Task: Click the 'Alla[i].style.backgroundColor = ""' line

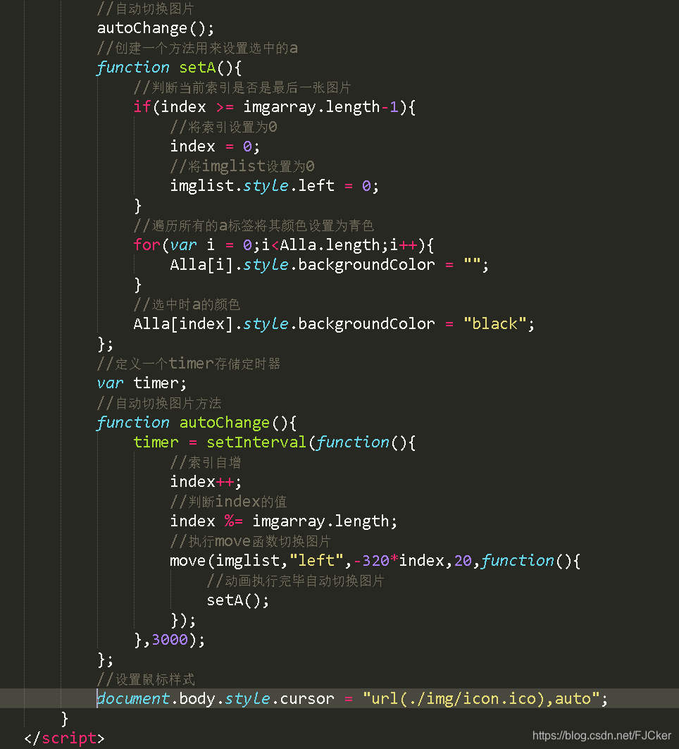Action: (x=330, y=265)
